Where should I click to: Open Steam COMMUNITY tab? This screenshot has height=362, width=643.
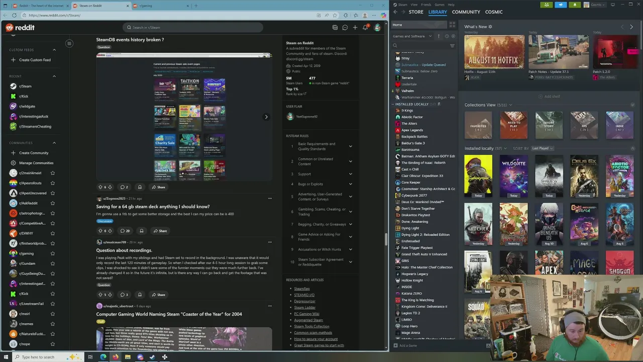(x=466, y=12)
